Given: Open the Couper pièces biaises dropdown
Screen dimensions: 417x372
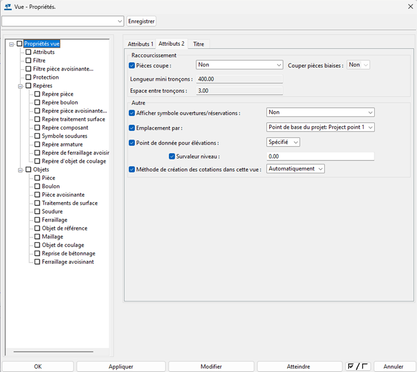Looking at the screenshot, I should (x=359, y=65).
